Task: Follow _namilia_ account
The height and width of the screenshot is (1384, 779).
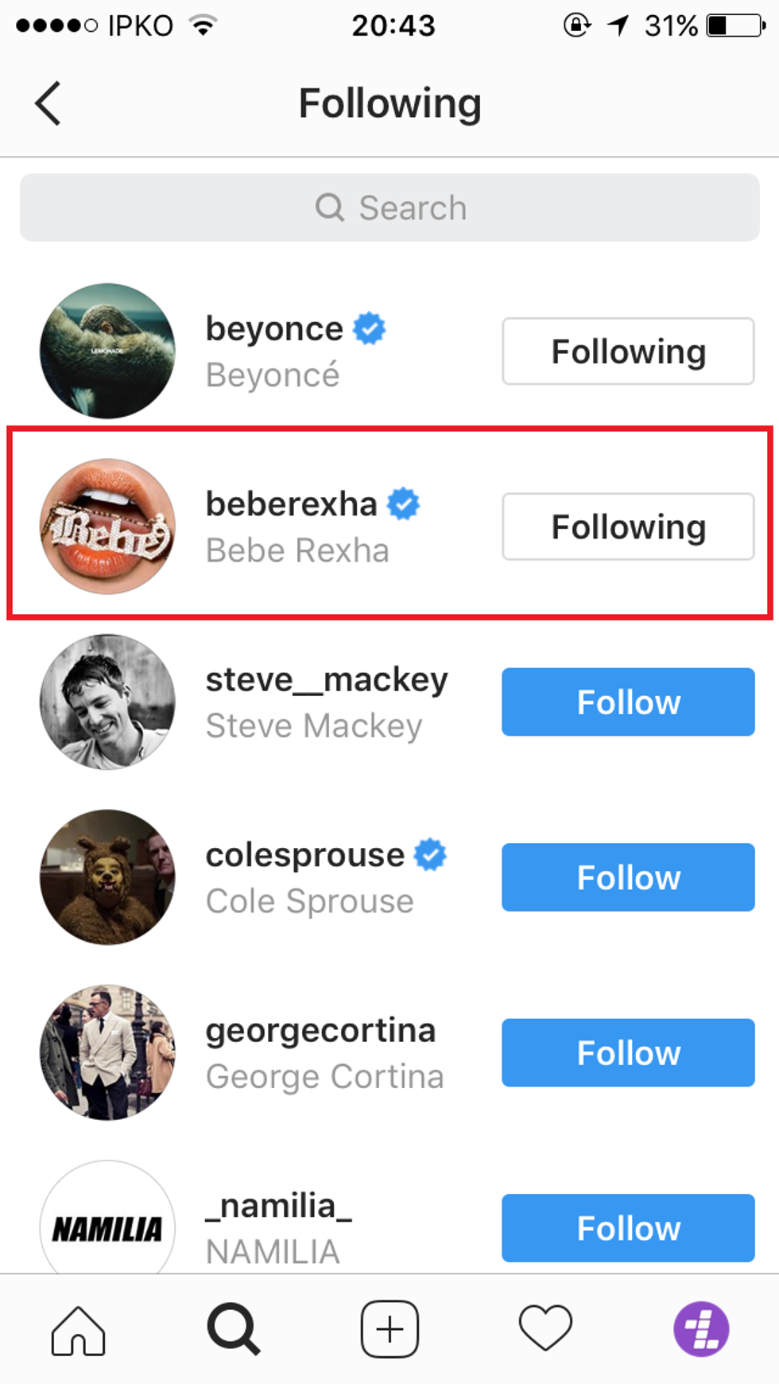Action: coord(628,1228)
